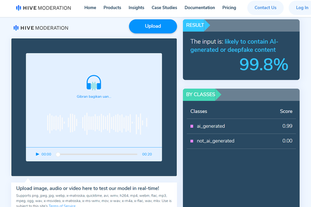Click the audio waveform visualization
The image size is (311, 207).
[x=97, y=122]
